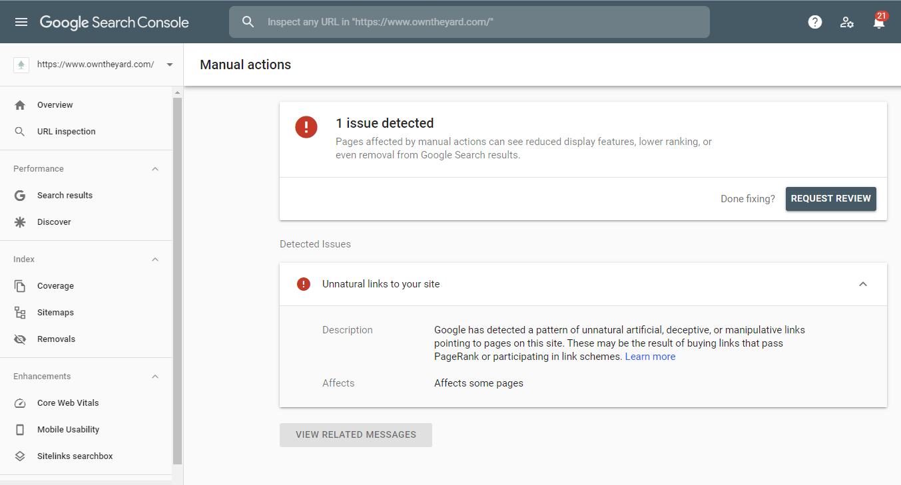This screenshot has height=485, width=901.
Task: Open the hamburger main menu
Action: click(x=21, y=22)
